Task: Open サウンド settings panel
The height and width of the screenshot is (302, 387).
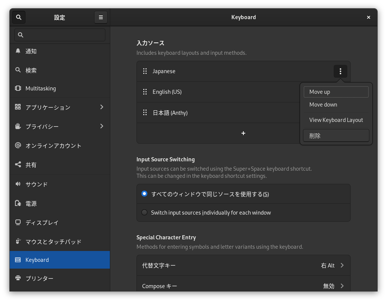Action: click(x=60, y=184)
